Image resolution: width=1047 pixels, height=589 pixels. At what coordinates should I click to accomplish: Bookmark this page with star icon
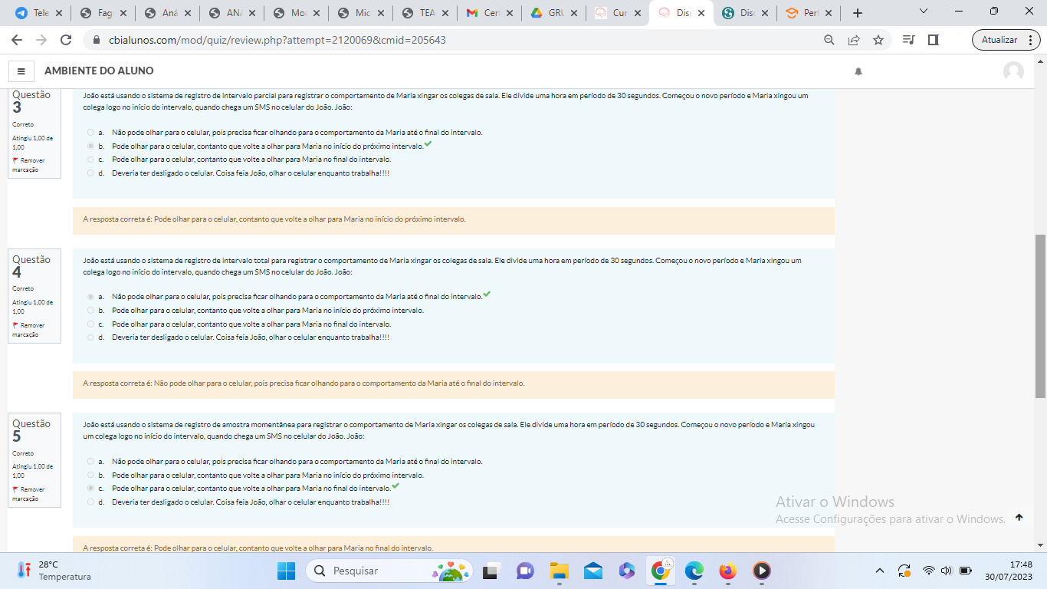pos(878,40)
